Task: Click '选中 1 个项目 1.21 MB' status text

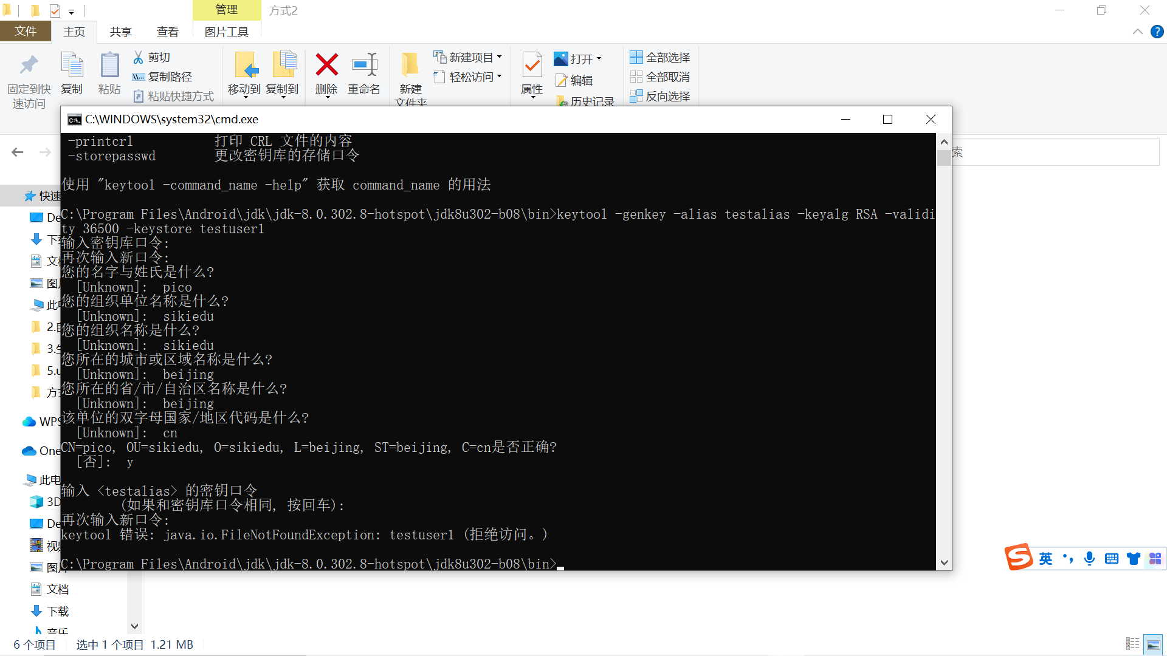Action: point(134,644)
